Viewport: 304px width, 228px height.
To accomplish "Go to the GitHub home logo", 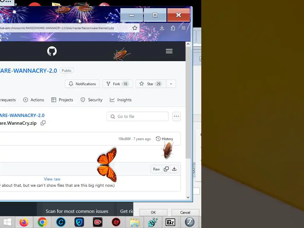I will (52, 51).
